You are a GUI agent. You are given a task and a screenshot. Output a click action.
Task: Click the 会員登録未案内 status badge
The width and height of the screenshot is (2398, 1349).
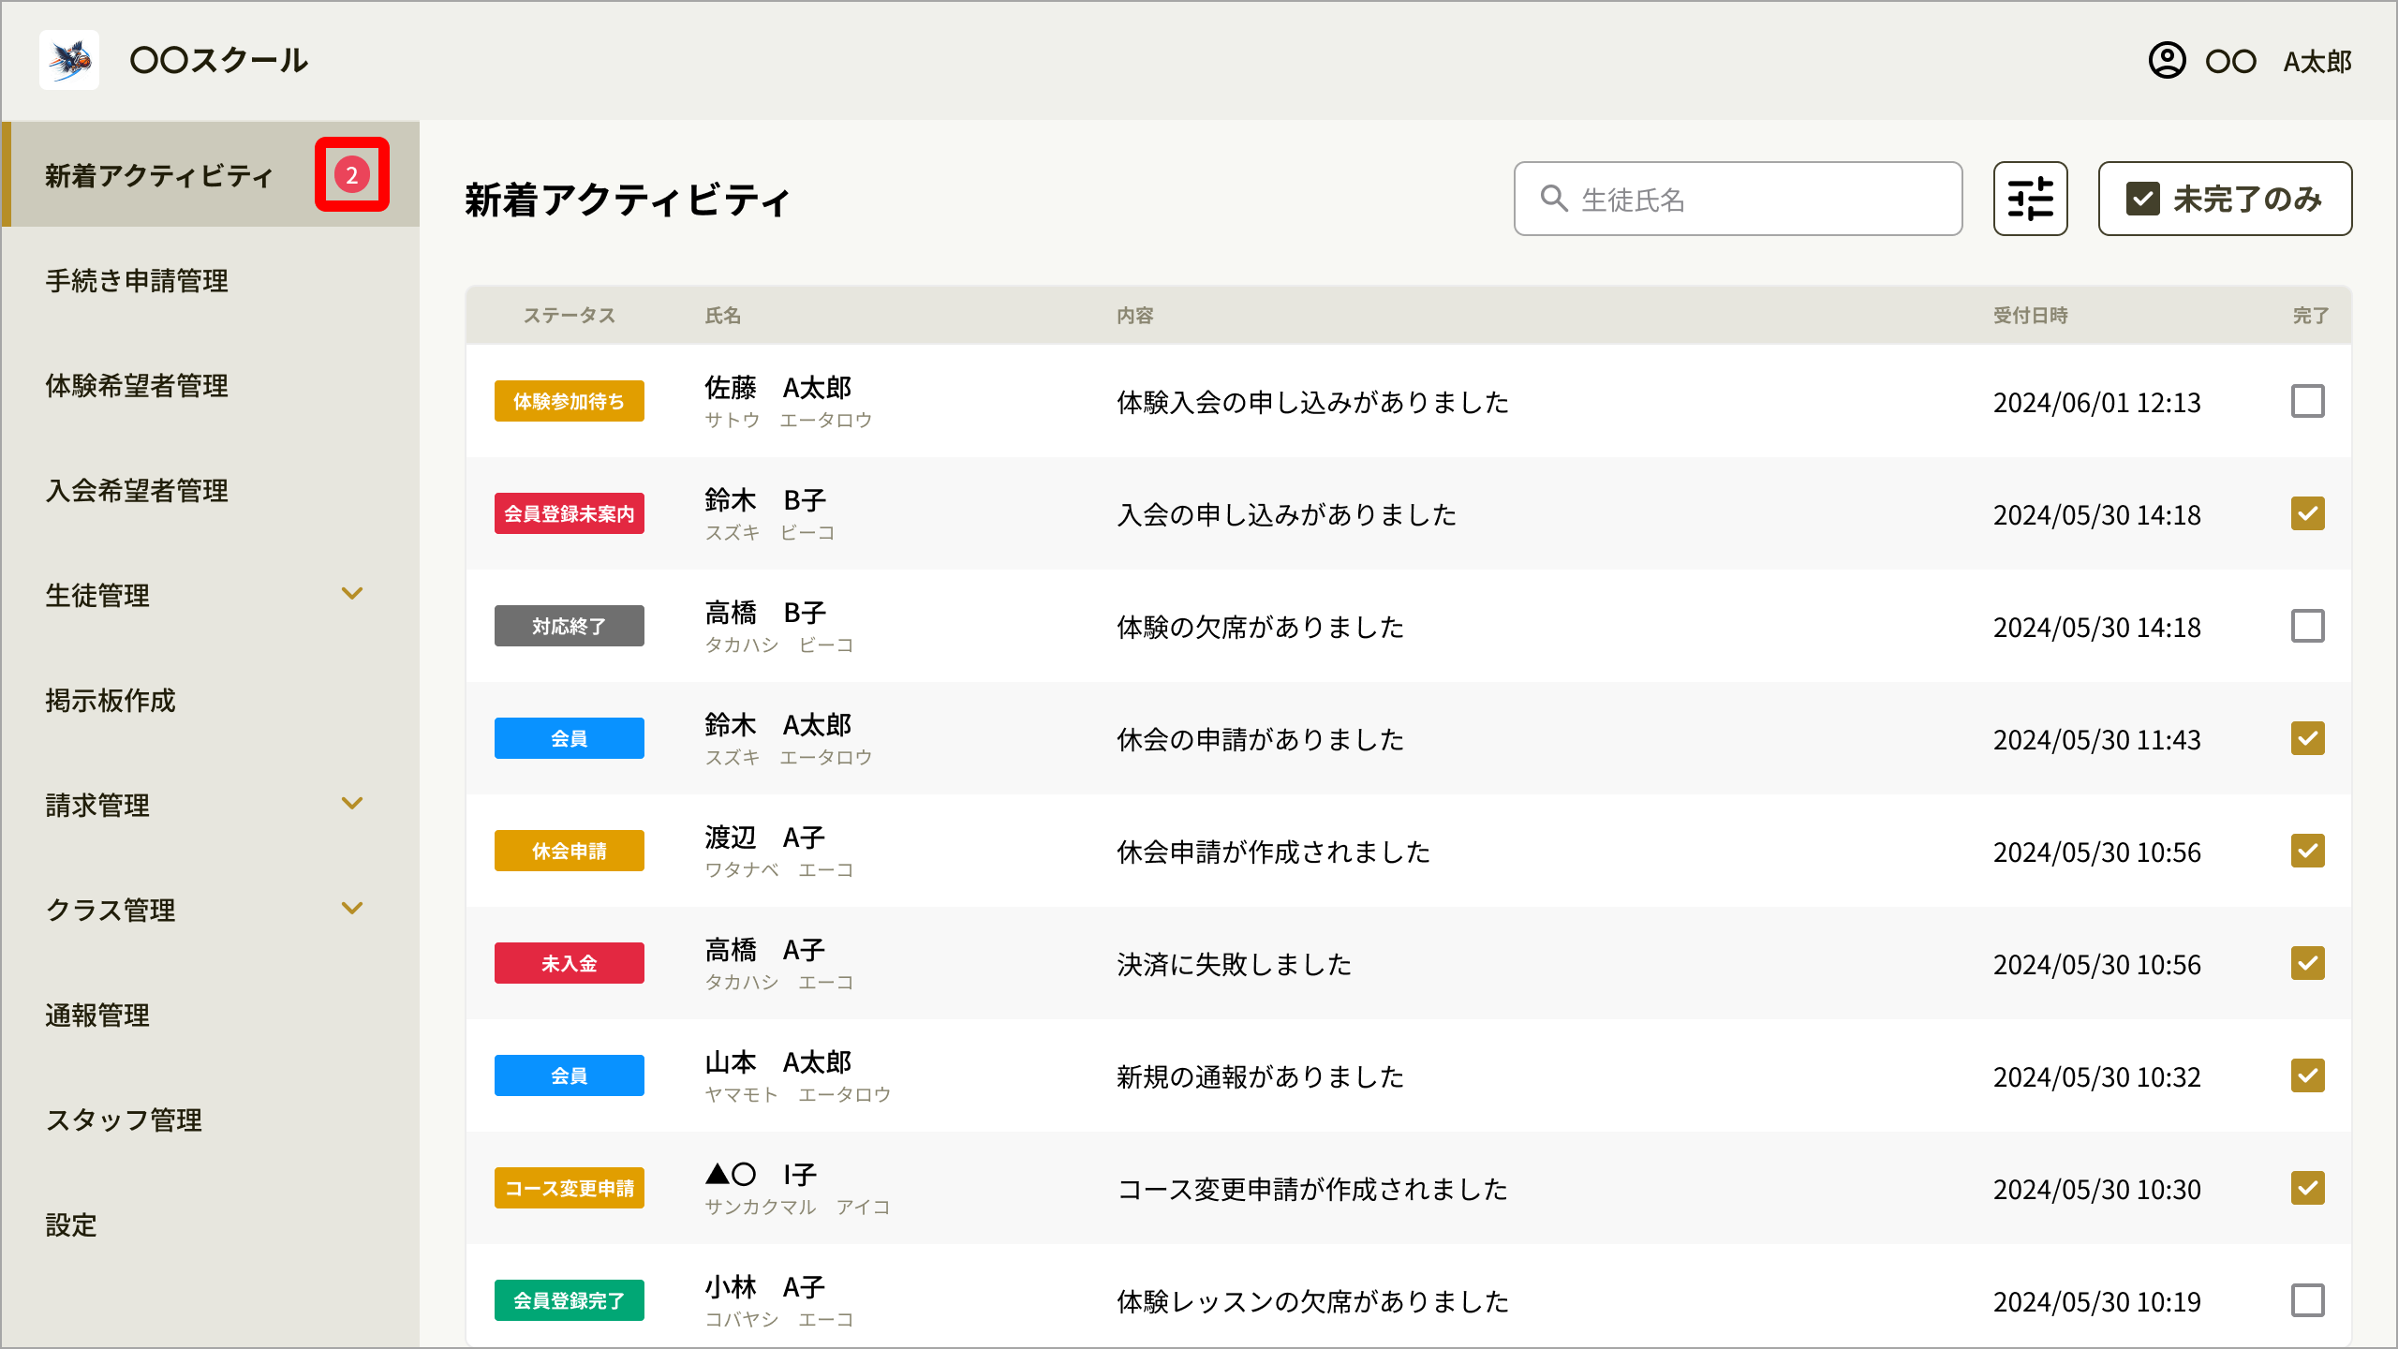coord(570,513)
